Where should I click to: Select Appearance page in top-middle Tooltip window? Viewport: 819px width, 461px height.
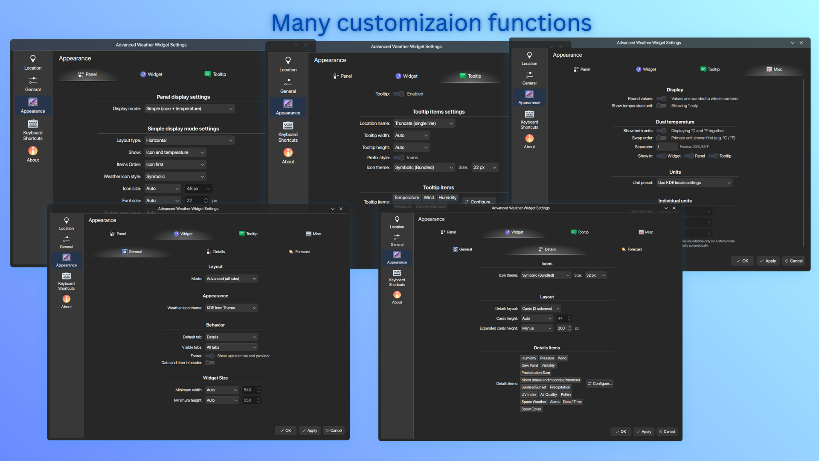click(x=288, y=107)
